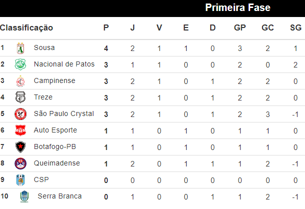Click the Classificação table heading
The width and height of the screenshot is (305, 209).
coord(26,28)
